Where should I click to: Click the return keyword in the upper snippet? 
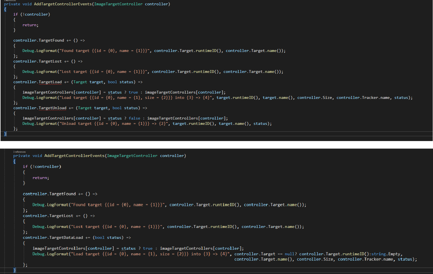click(30, 25)
